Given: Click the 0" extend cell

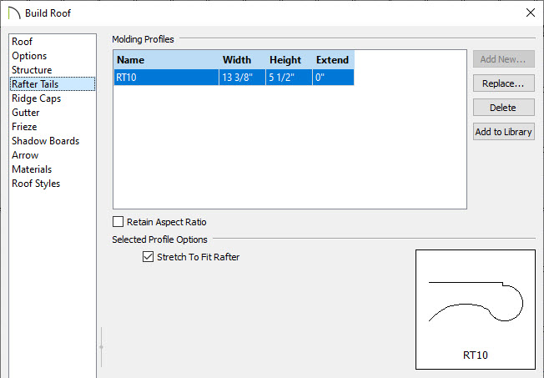Looking at the screenshot, I should pos(334,78).
